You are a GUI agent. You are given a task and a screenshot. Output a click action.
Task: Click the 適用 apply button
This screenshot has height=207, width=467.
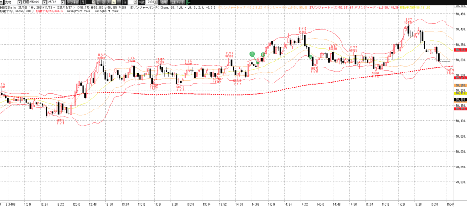point(164,2)
